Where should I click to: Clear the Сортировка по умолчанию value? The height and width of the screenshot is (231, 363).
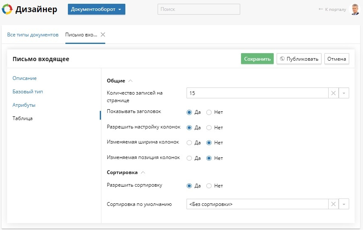pyautogui.click(x=333, y=204)
